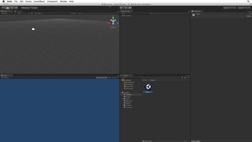Select the Rotate tool in the toolbar
Screen dimensions: 252x142
(12, 8)
